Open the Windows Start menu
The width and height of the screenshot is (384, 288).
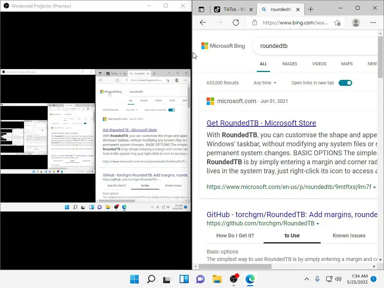134,279
